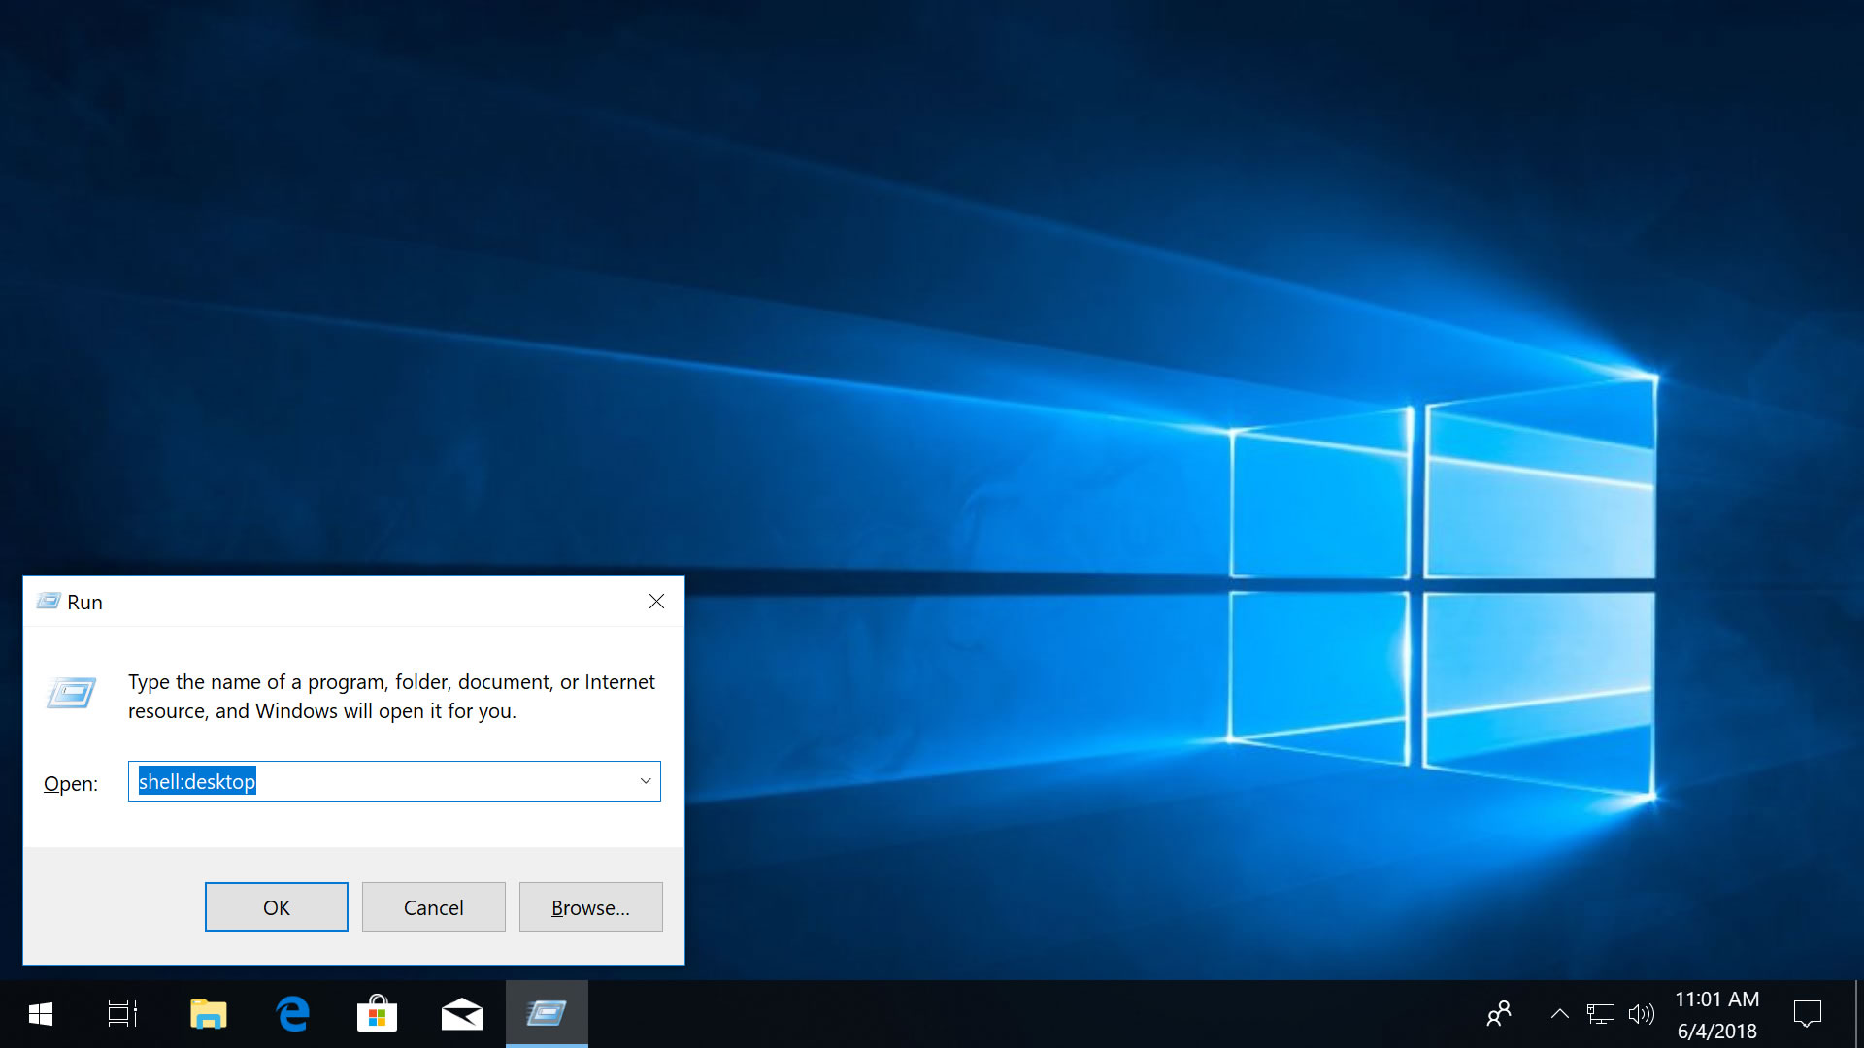Screen dimensions: 1864x1048
Task: Show hidden system tray icons
Action: click(x=1559, y=1014)
